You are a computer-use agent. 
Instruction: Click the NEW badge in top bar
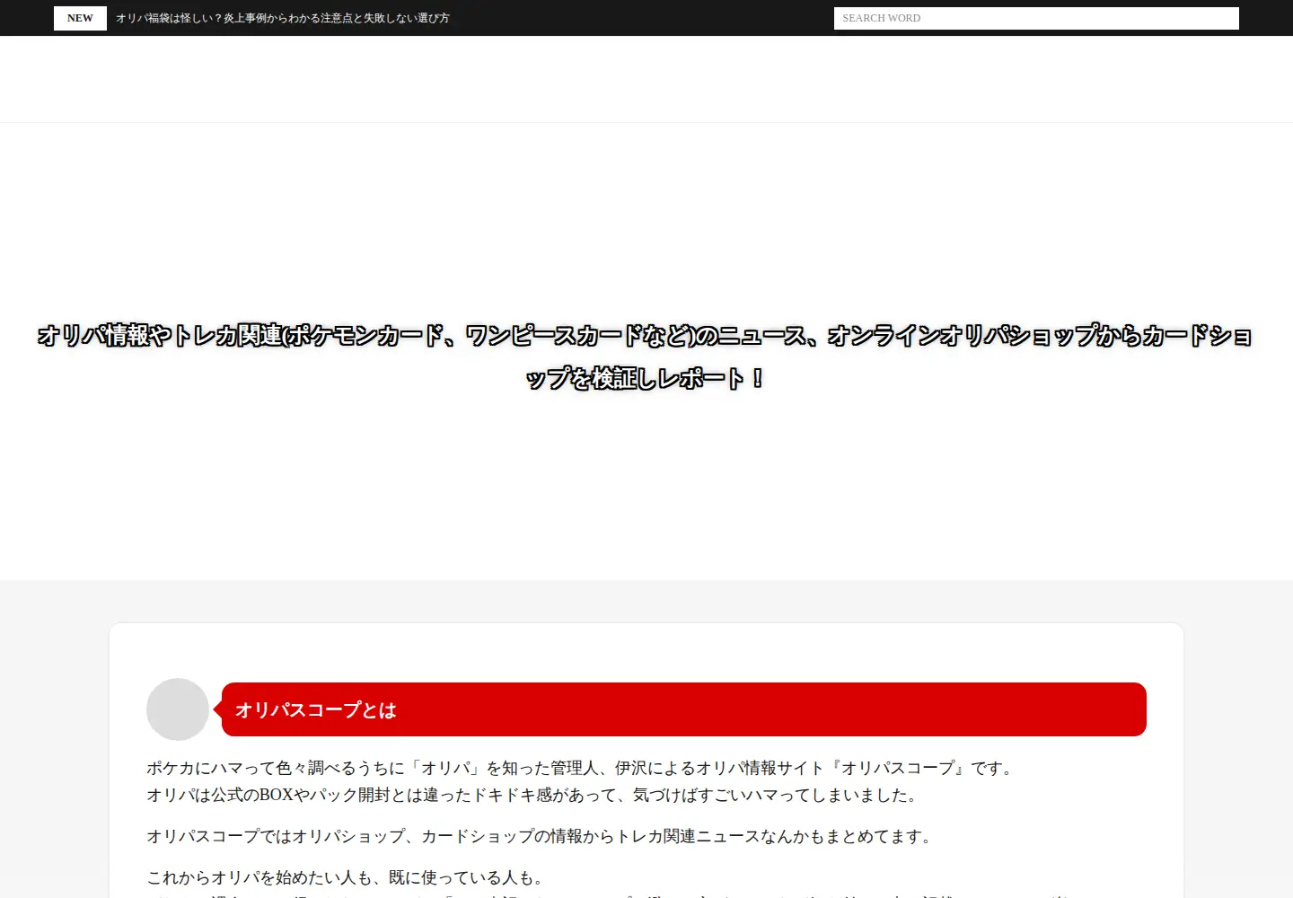pyautogui.click(x=80, y=18)
